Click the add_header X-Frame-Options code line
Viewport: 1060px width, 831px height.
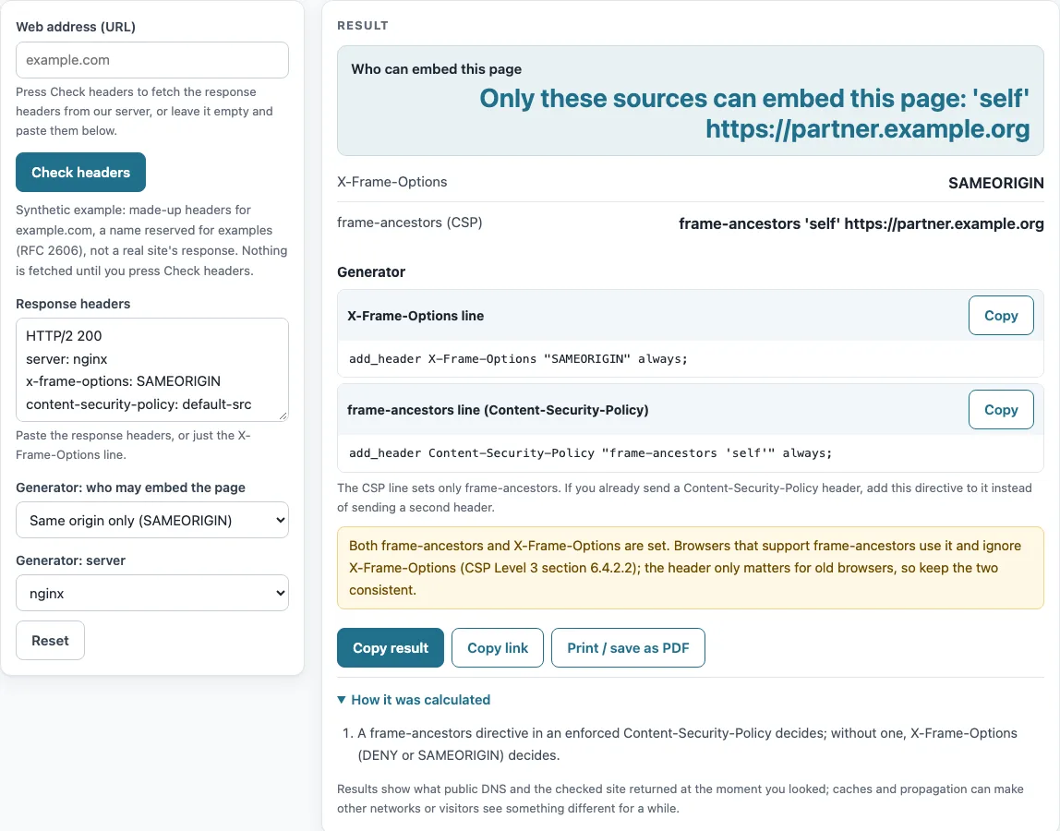519,359
